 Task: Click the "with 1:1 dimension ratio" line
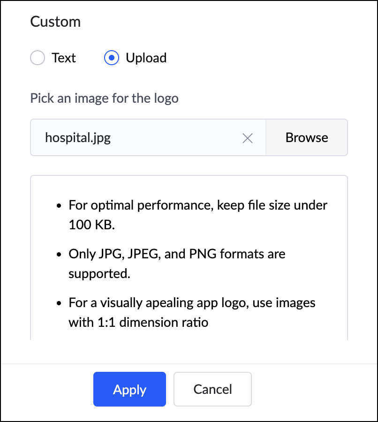coord(138,322)
